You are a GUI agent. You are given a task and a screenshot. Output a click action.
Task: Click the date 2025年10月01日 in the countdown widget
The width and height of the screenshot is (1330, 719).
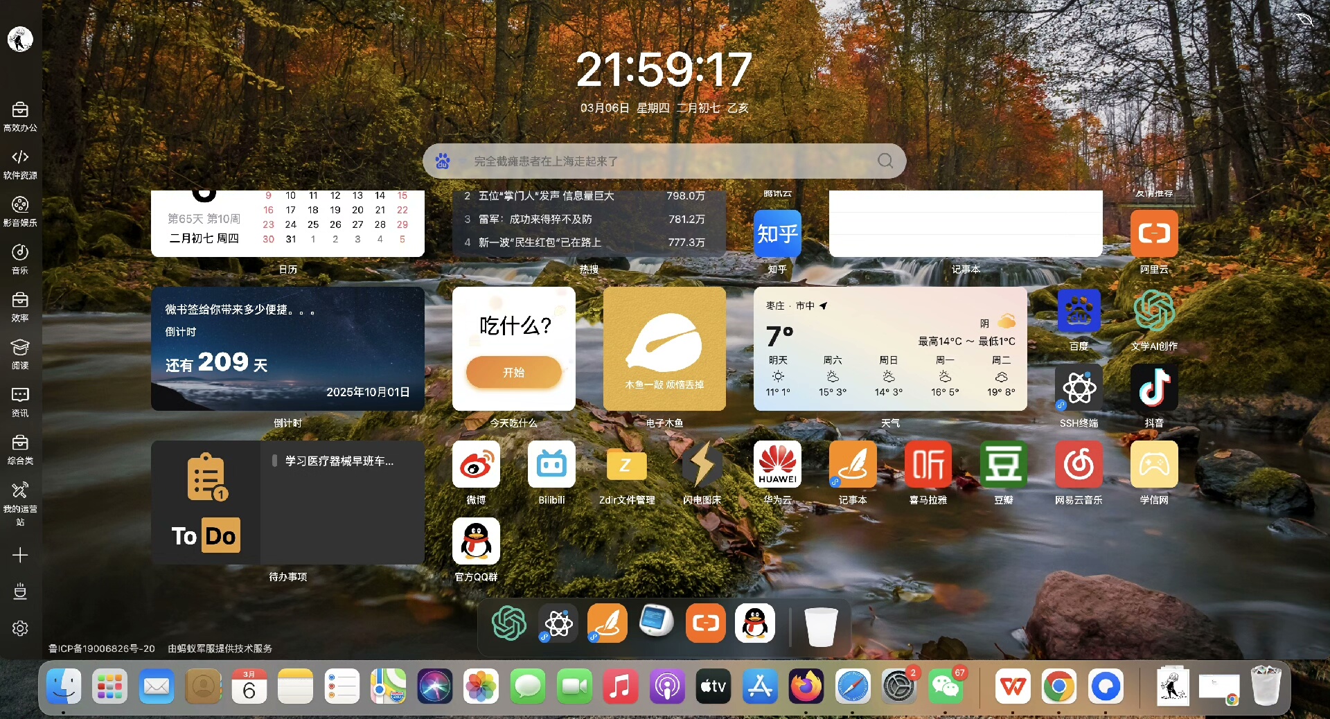(x=368, y=392)
